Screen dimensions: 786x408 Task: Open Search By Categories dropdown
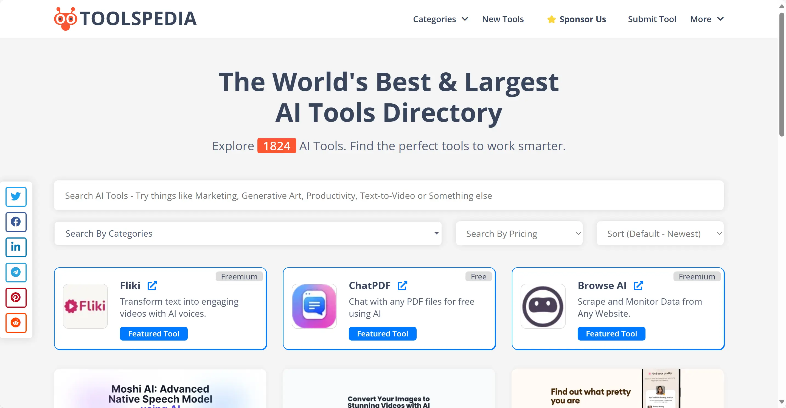pyautogui.click(x=248, y=233)
